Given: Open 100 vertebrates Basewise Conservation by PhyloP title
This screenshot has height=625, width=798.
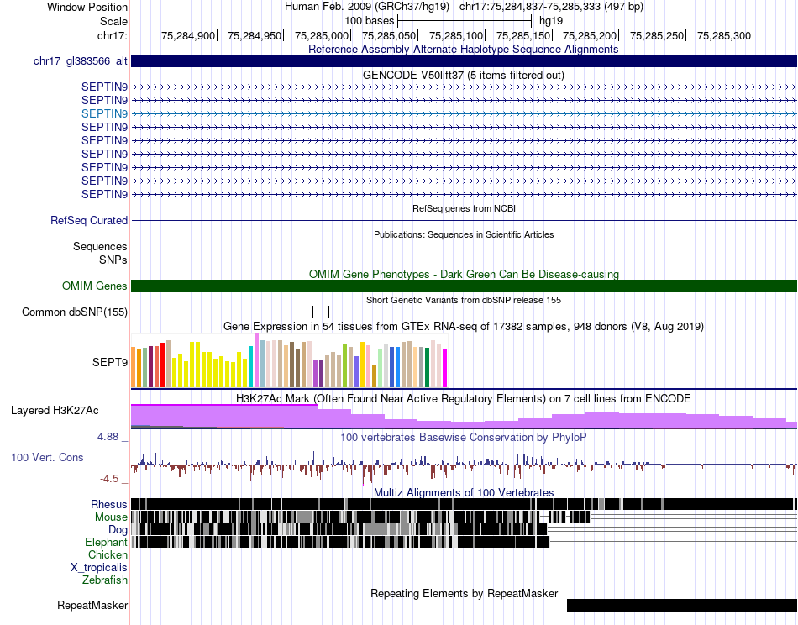Looking at the screenshot, I should click(464, 437).
